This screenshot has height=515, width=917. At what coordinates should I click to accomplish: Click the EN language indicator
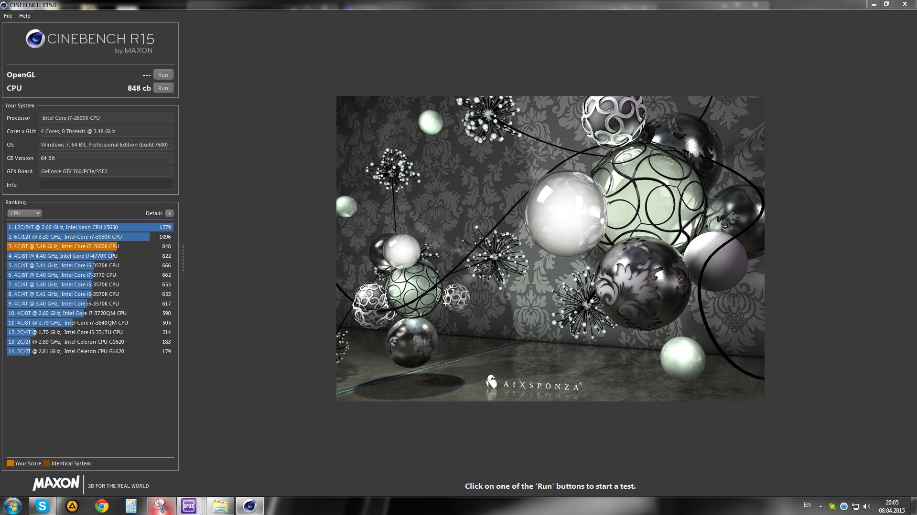[x=807, y=505]
